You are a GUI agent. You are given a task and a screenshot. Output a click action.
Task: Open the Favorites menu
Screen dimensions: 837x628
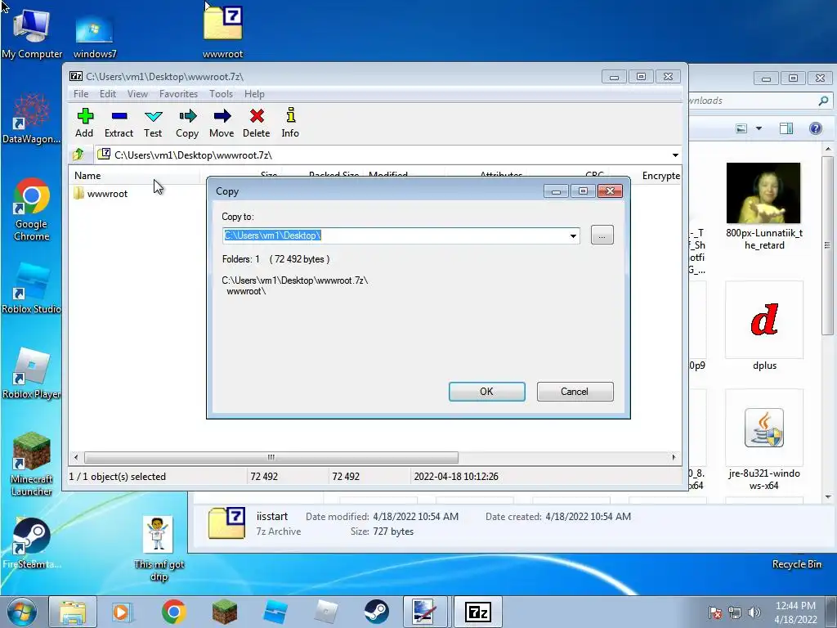(178, 94)
